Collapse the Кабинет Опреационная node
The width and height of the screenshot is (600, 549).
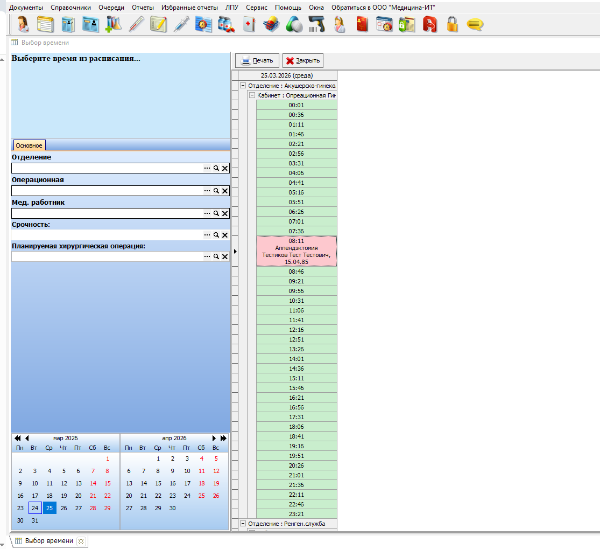[x=252, y=95]
